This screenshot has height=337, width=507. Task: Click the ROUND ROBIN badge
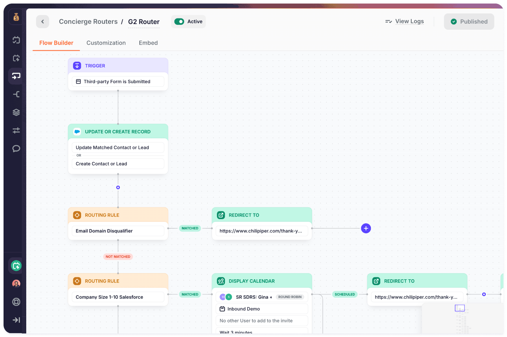[290, 297]
